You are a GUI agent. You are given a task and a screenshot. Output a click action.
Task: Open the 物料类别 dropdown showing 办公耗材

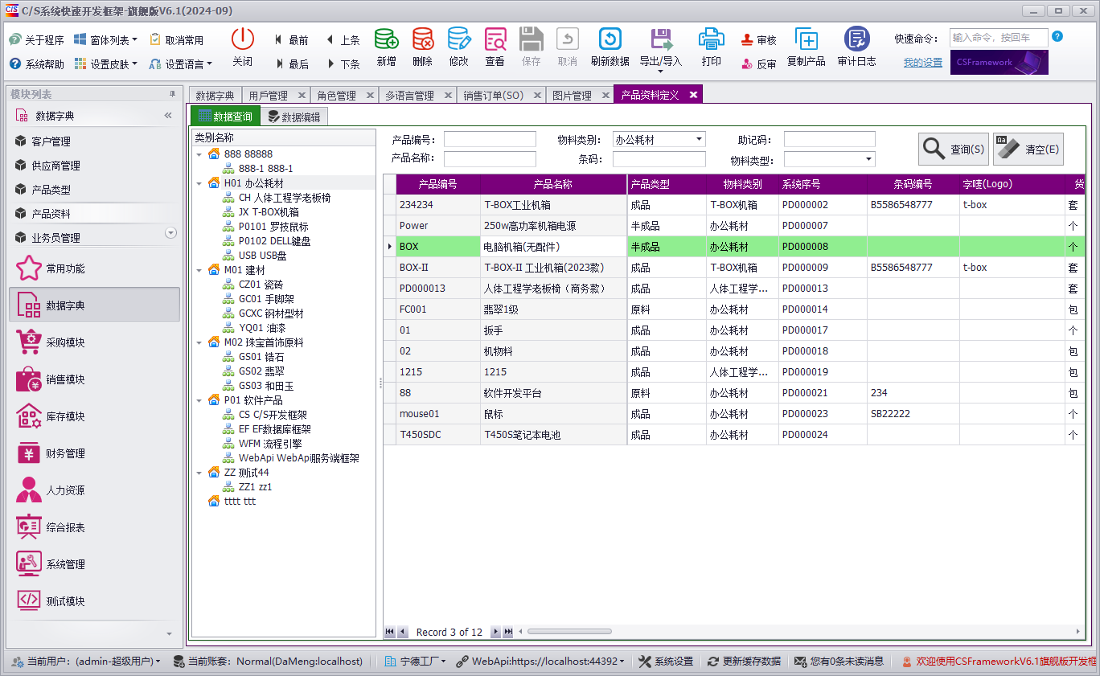pos(699,139)
